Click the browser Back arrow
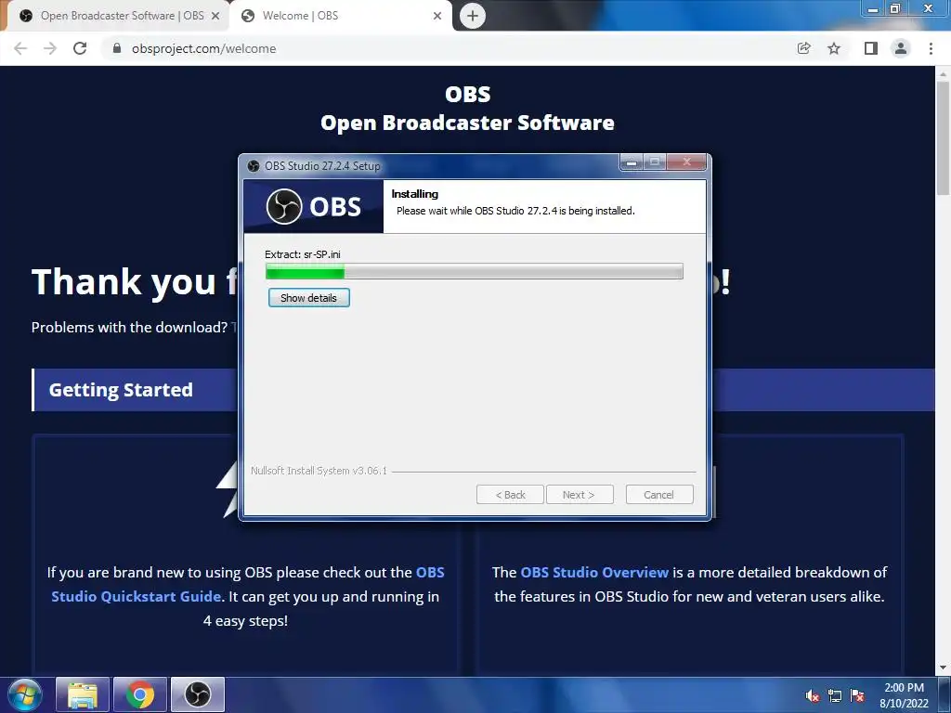 (x=20, y=48)
